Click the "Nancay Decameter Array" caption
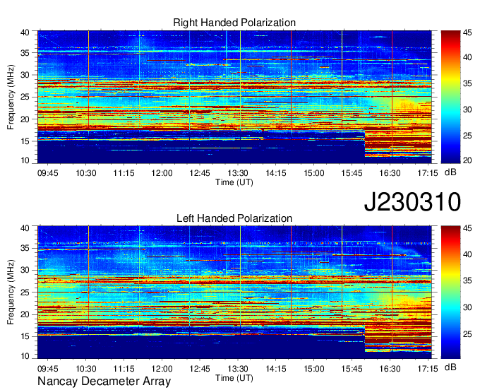This screenshot has width=480, height=390. coord(104,382)
